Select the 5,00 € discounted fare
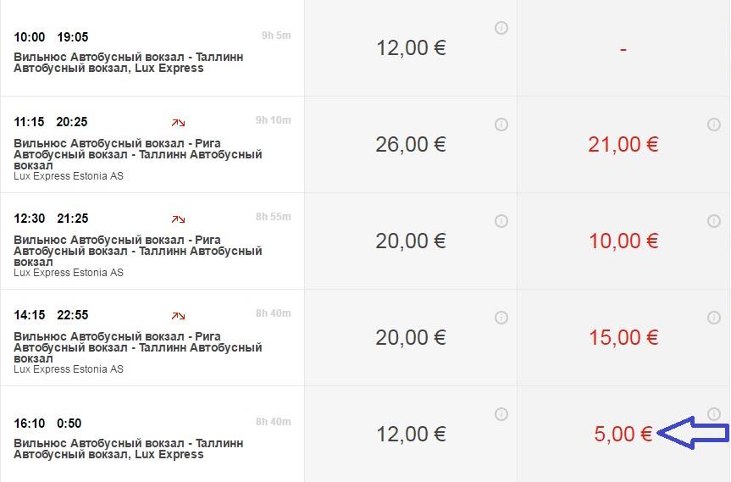Screen dimensions: 731x482 pos(623,434)
